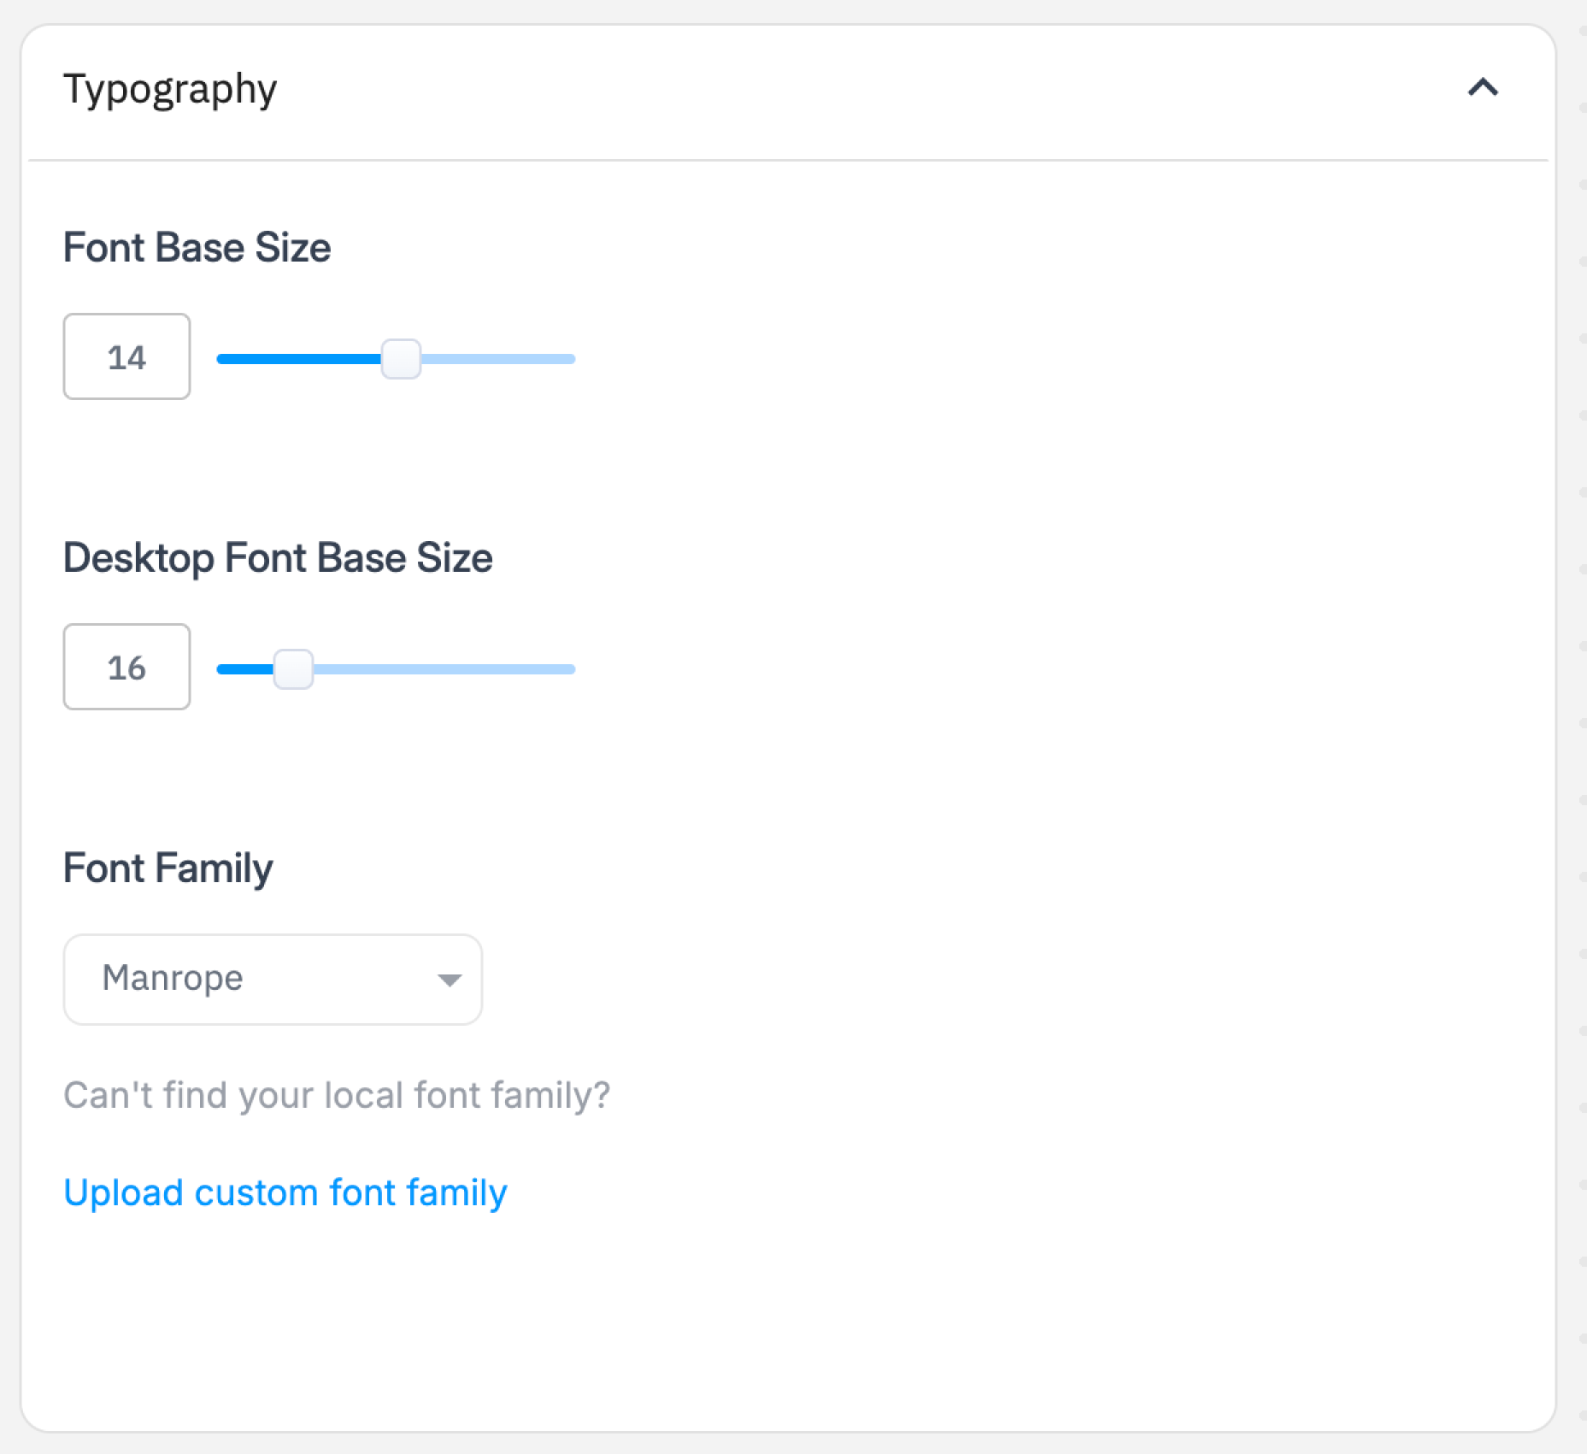Click the caret arrow in the Font Family selector
Screen dimensions: 1587x1454
click(450, 980)
